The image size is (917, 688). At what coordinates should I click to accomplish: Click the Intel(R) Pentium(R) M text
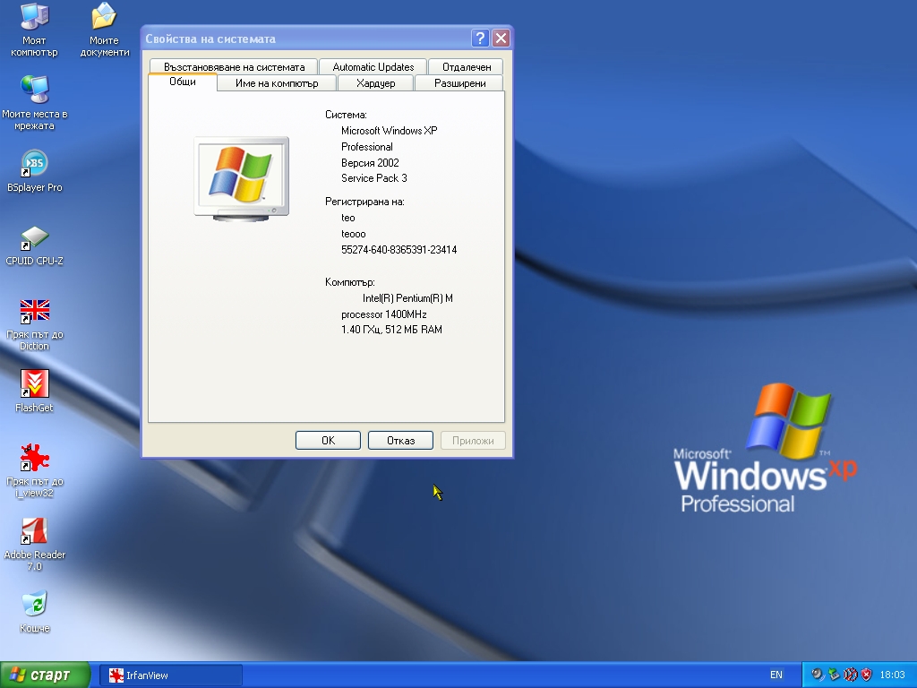click(407, 298)
